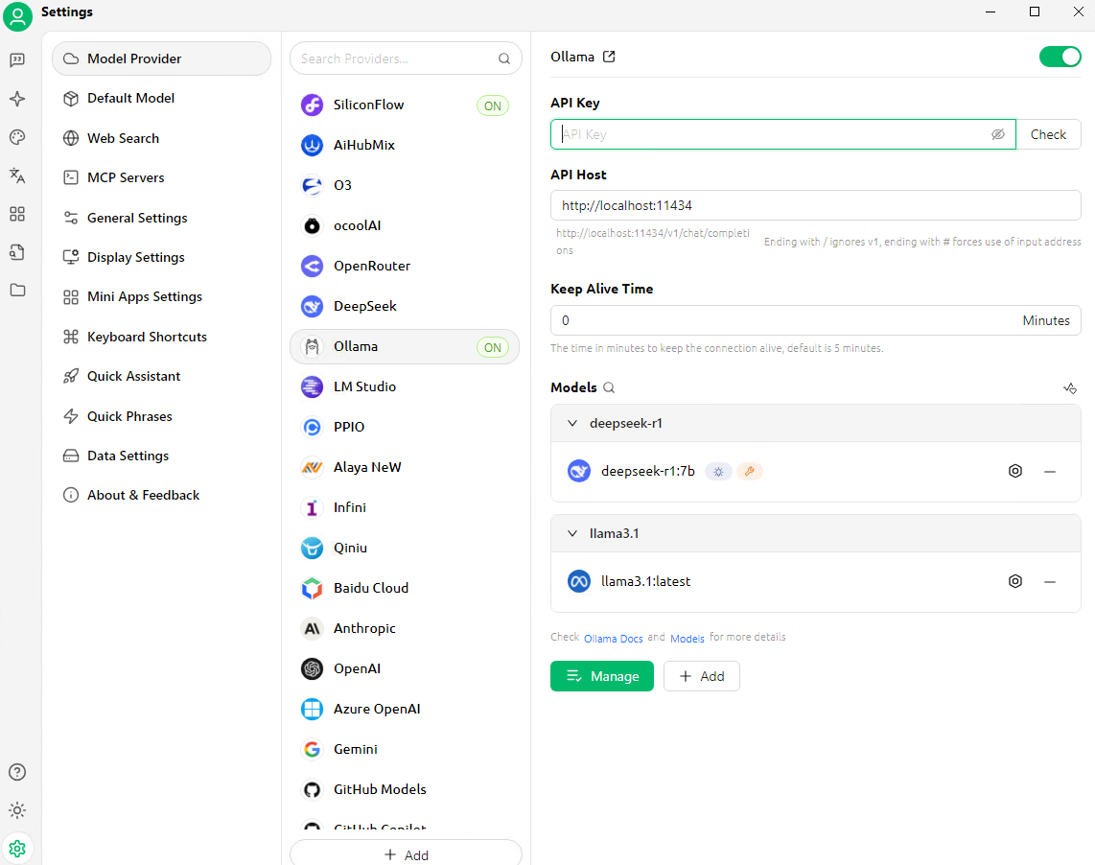Click Add provider button at list bottom
Viewport: 1095px width, 865px height.
point(406,853)
